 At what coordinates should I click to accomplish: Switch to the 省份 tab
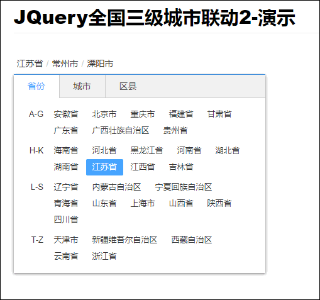(36, 86)
